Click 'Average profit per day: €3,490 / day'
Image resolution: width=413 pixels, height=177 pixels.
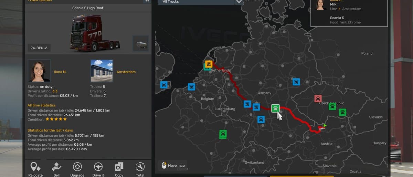tap(57, 149)
